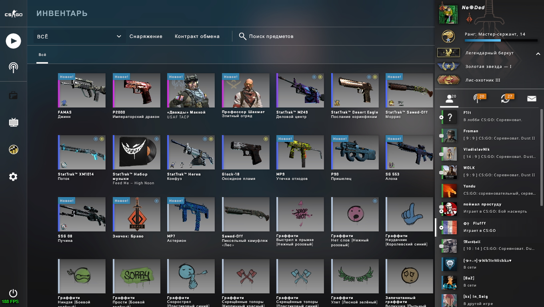Click the F1lt question-mark avatar
Image resolution: width=544 pixels, height=307 pixels.
450,117
